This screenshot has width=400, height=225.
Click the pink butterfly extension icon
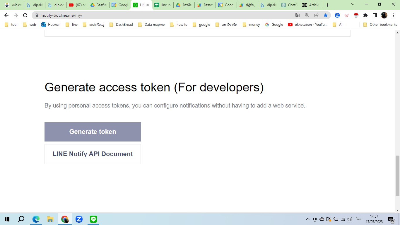coord(347,15)
